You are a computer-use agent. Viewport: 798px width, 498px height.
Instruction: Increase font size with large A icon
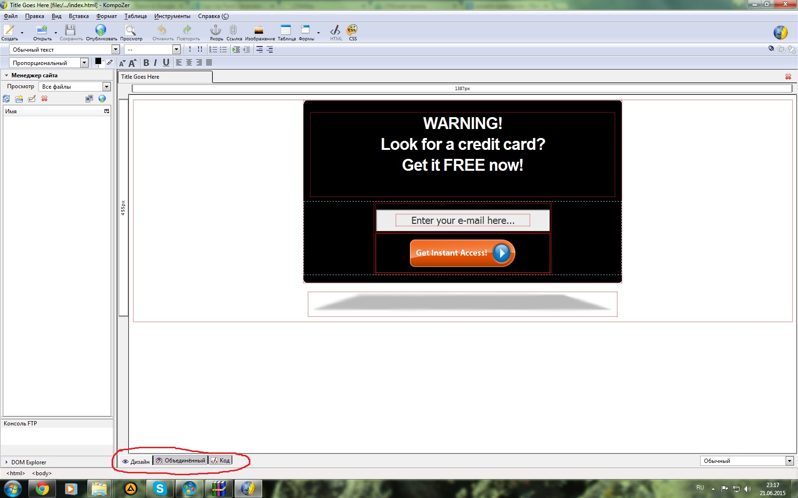tap(133, 63)
